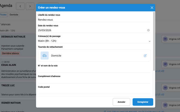The width and height of the screenshot is (180, 112).
Task: Click the Enregistrer button
Action: tap(143, 102)
